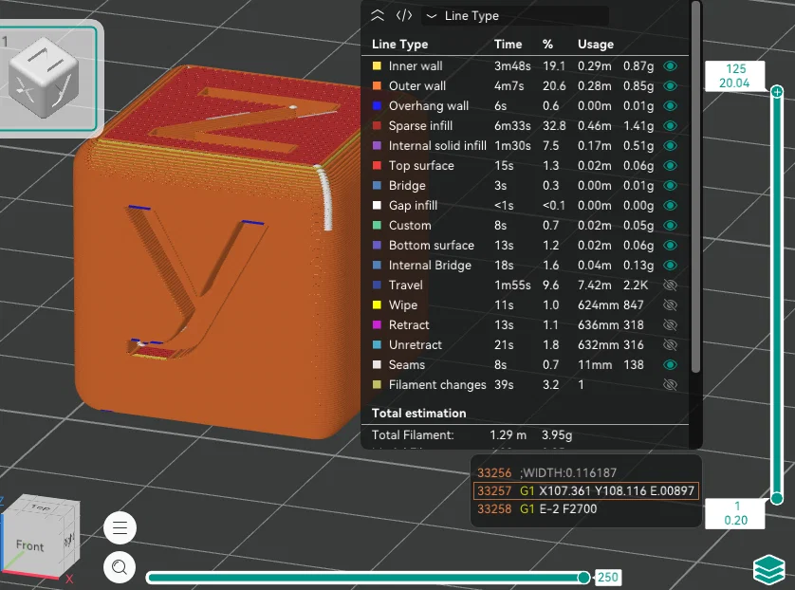The image size is (795, 590).
Task: Toggle Top surface visibility eye
Action: point(671,166)
